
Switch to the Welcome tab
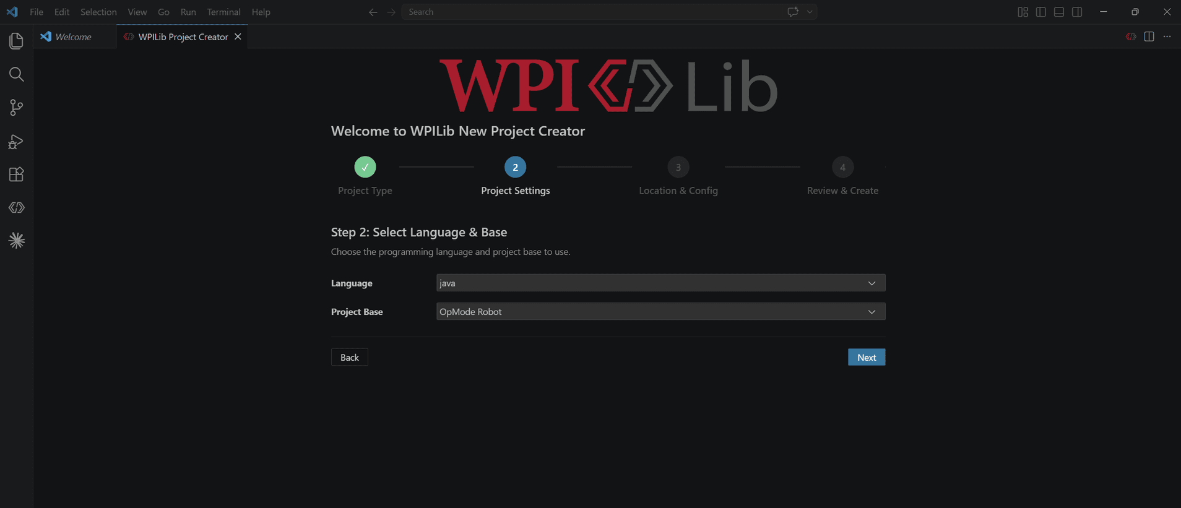coord(75,37)
